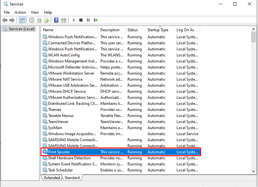
Task: Open the Action menu
Action: tap(20, 12)
